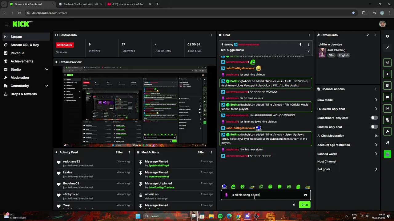Open the Kick hamburger menu
This screenshot has height=221, width=394.
pyautogui.click(x=6, y=24)
